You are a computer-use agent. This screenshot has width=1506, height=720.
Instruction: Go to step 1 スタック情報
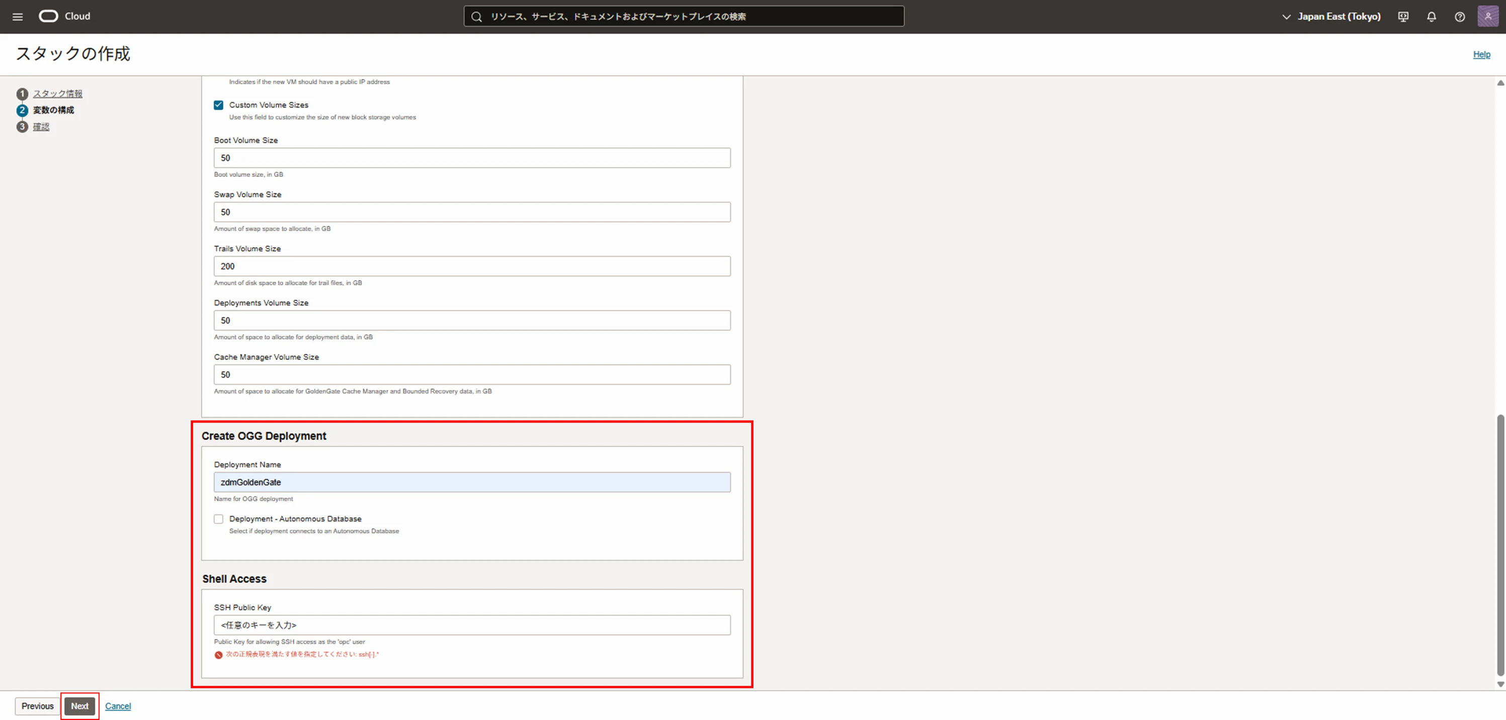pyautogui.click(x=57, y=94)
